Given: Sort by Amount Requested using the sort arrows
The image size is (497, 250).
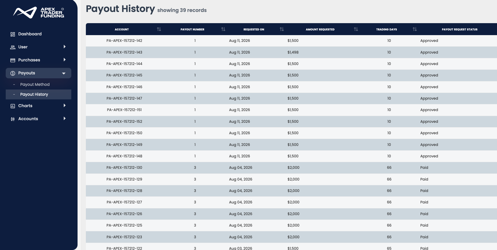Looking at the screenshot, I should click(x=356, y=29).
